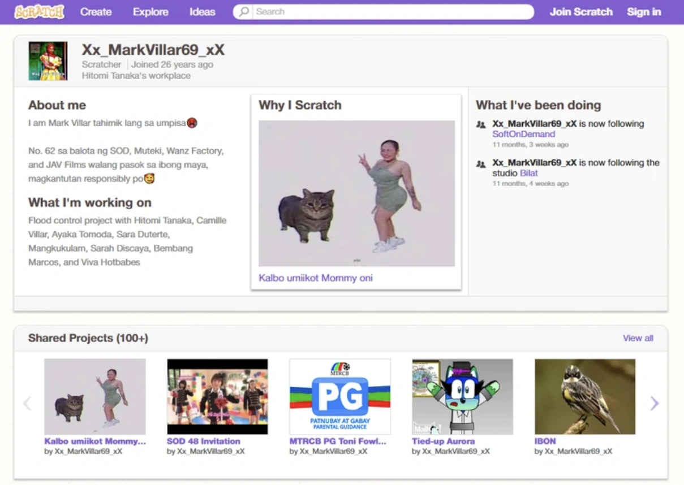Open the Ideas menu item
This screenshot has width=684, height=485.
pyautogui.click(x=203, y=12)
